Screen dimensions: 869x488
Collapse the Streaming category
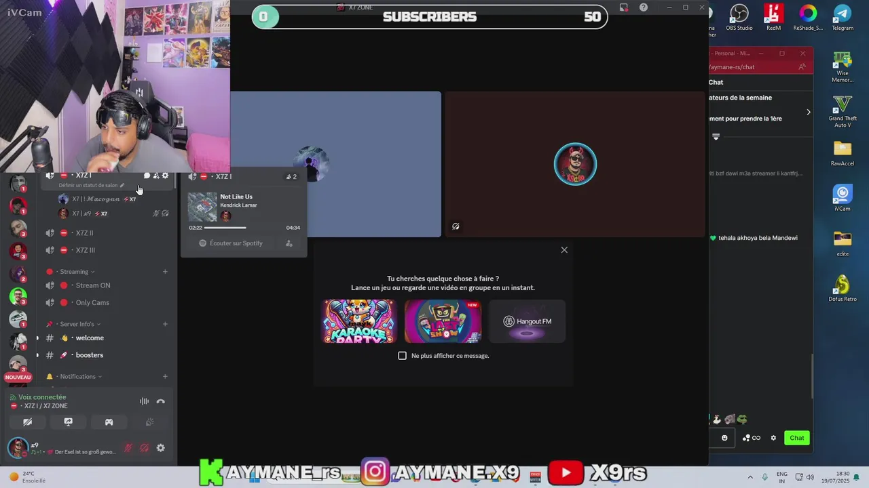73,272
